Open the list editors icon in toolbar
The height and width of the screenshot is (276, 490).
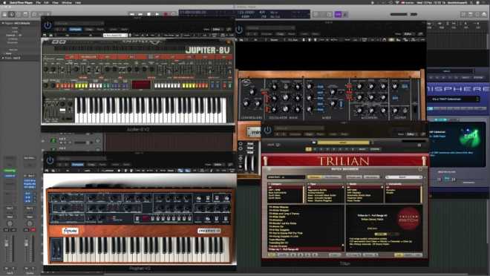point(463,14)
